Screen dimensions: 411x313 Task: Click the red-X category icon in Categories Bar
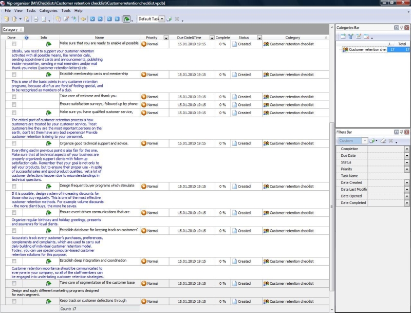tap(367, 36)
